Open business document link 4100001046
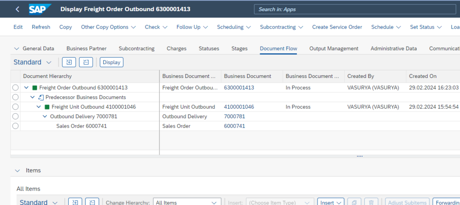This screenshot has height=205, width=460. coord(239,107)
